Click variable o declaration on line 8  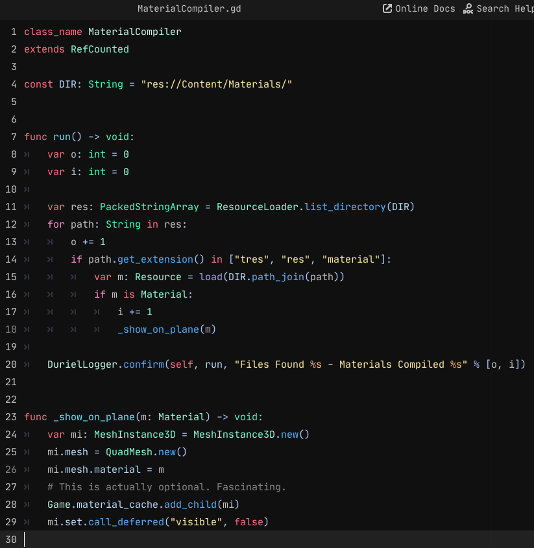click(73, 154)
